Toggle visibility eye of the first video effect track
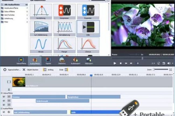This screenshot has width=175, height=116. pos(4,97)
